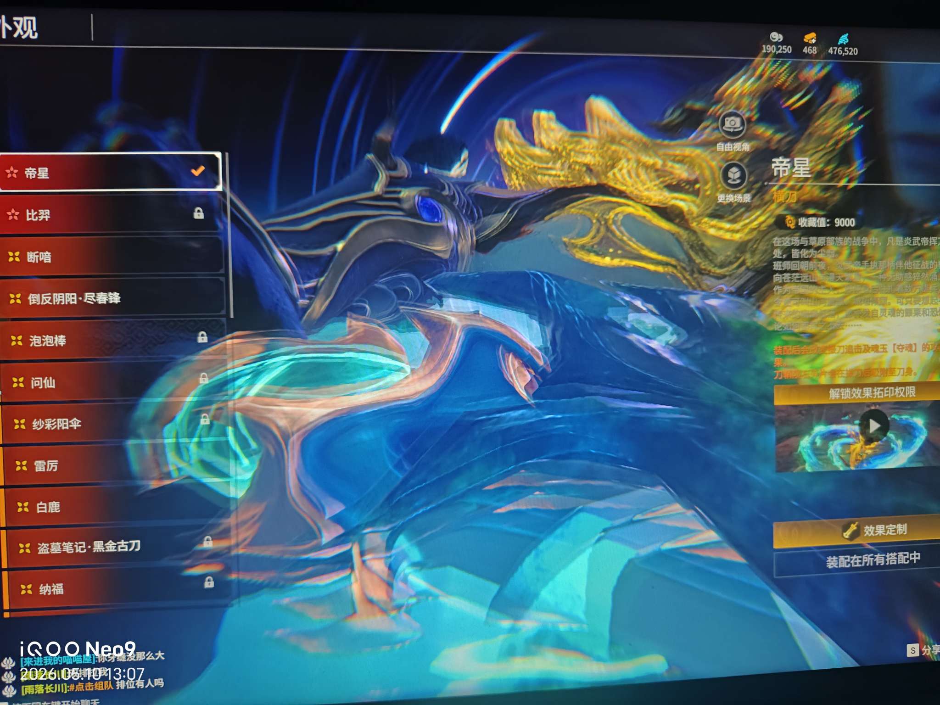940x705 pixels.
Task: Click the skin list scrollbar
Action: point(229,235)
